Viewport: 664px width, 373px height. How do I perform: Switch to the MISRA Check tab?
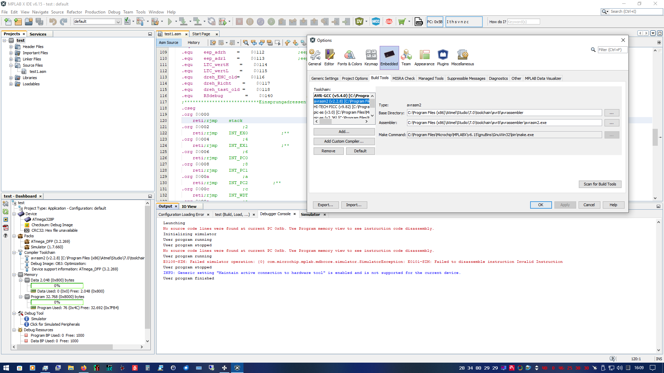pos(404,78)
